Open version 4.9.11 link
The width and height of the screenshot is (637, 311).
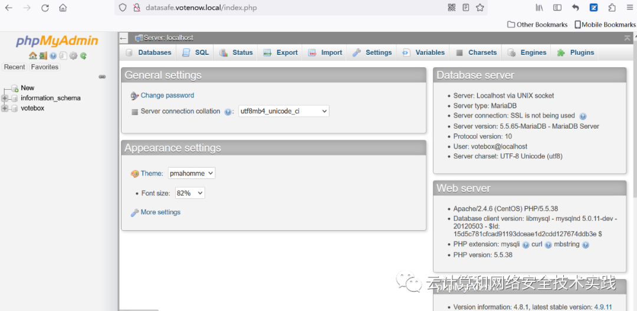tap(603, 307)
